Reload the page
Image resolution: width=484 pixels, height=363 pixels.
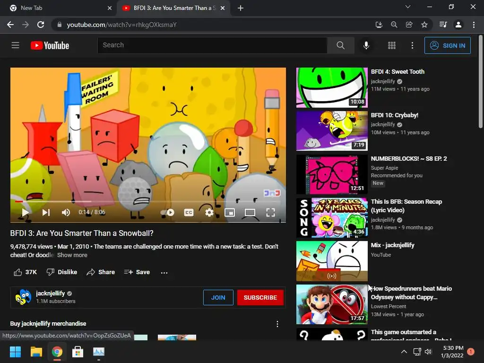41,25
